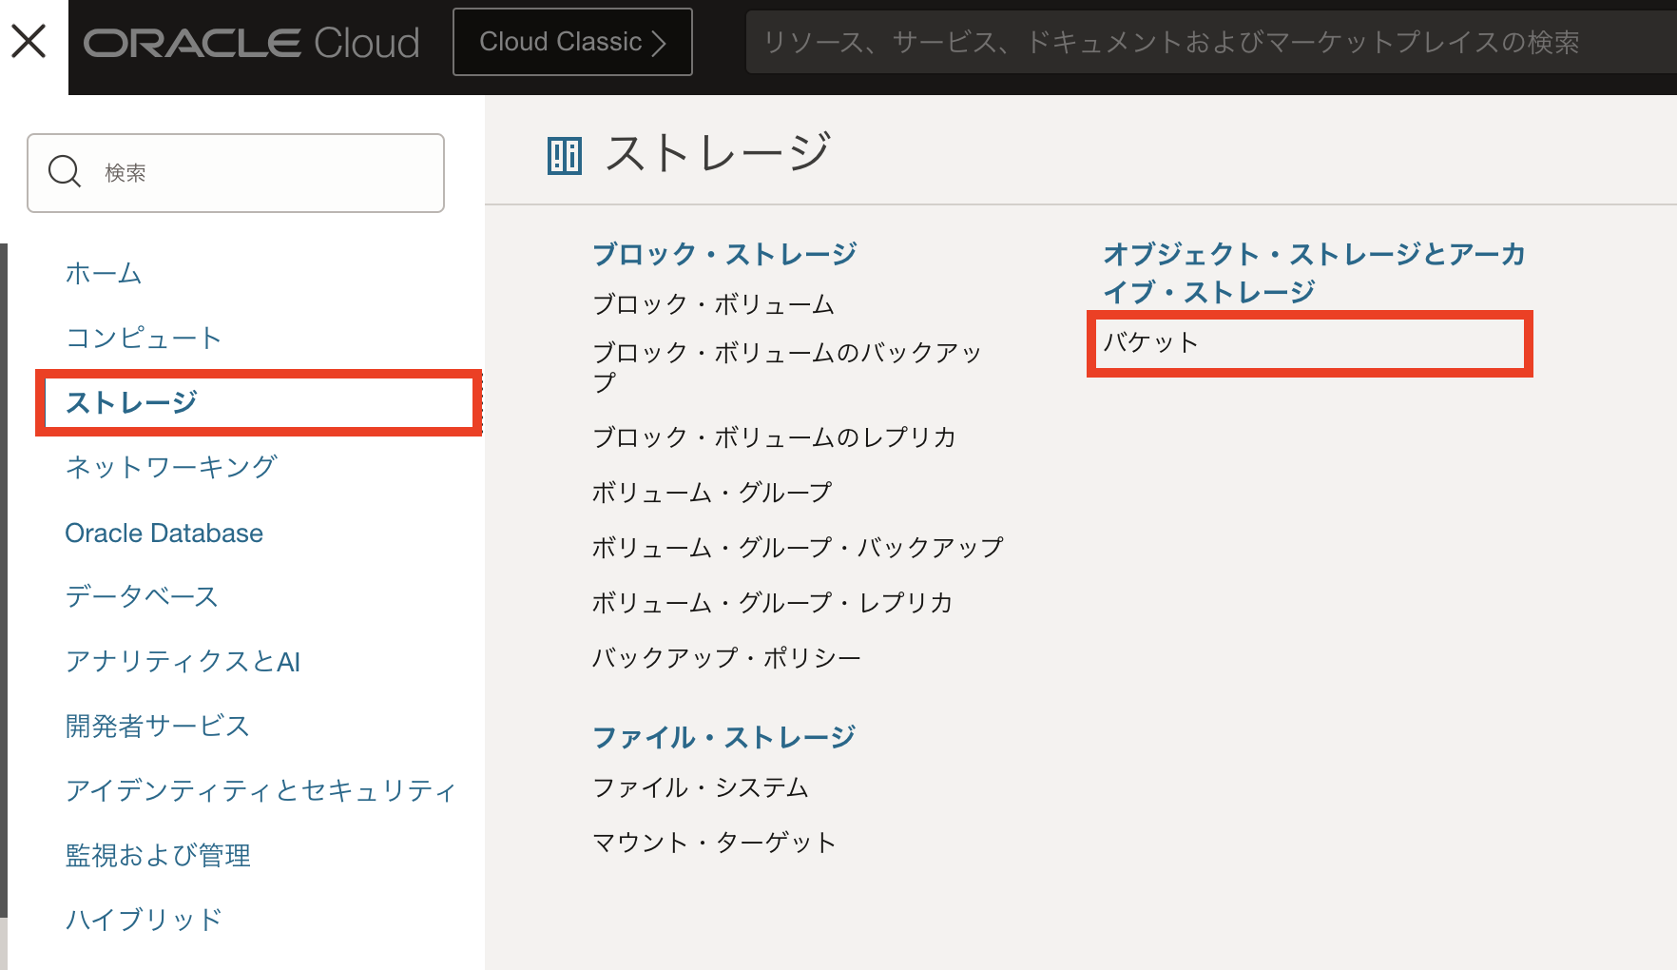The height and width of the screenshot is (970, 1677).
Task: Open ボリューム・グループ link
Action: (x=711, y=493)
